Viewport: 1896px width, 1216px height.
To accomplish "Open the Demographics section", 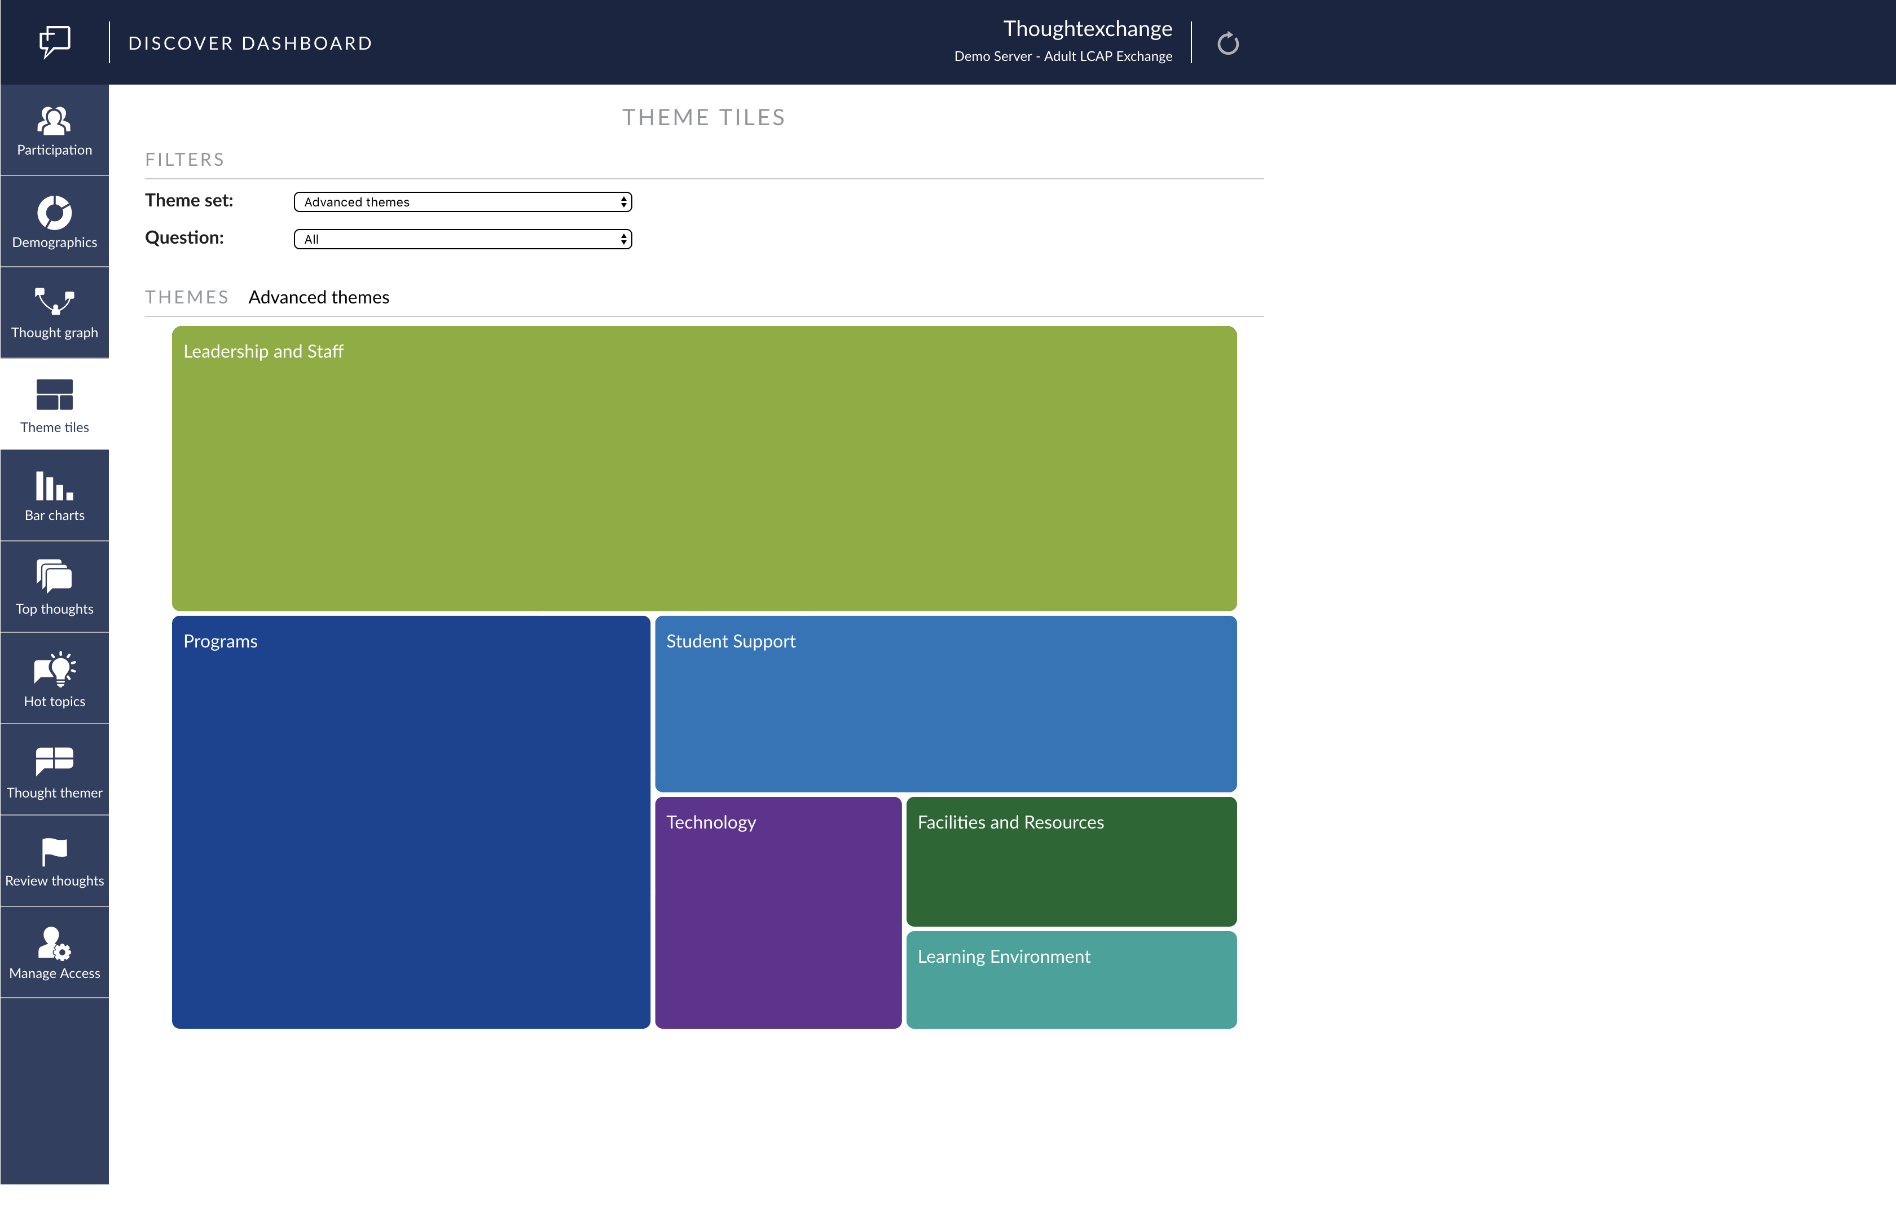I will tap(55, 222).
